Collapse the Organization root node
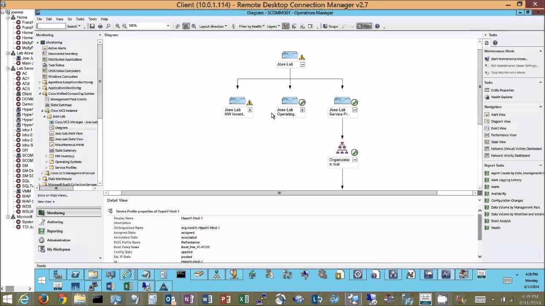Image resolution: width=545 pixels, height=306 pixels. pyautogui.click(x=355, y=160)
